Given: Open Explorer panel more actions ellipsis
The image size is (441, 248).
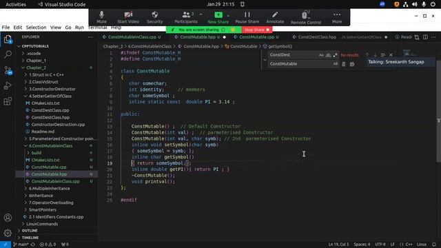Looking at the screenshot, I should 90,37.
